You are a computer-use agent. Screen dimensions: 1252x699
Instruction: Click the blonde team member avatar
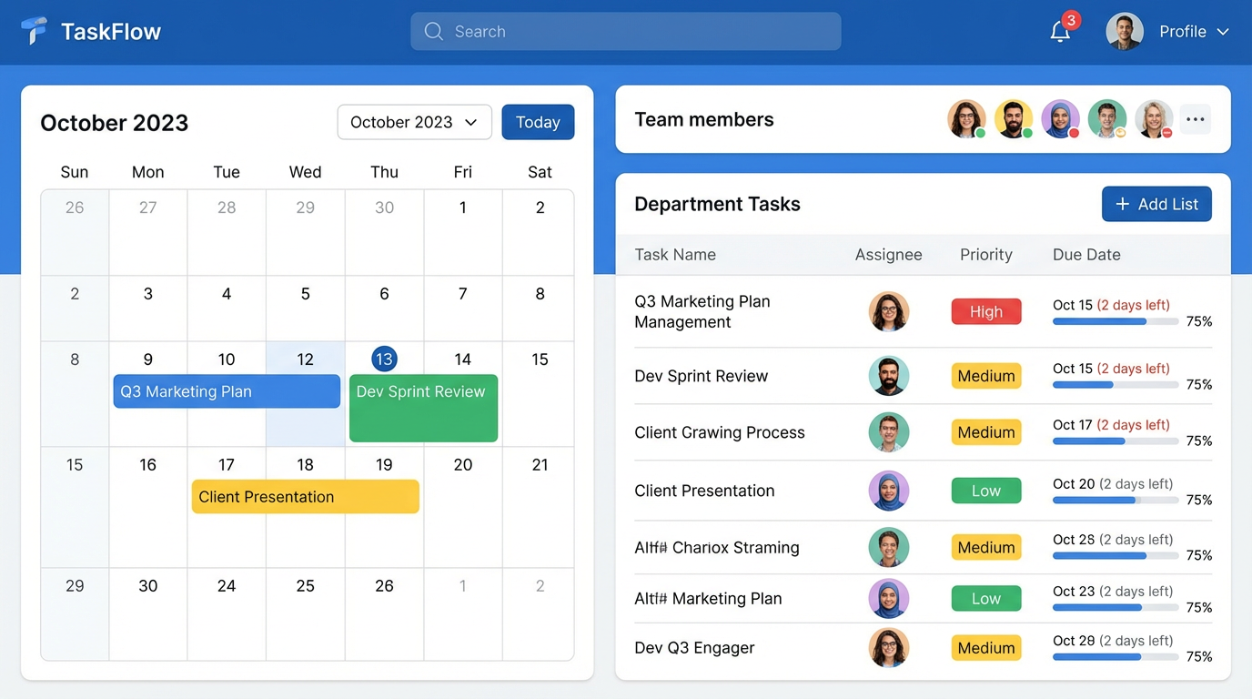(1154, 119)
